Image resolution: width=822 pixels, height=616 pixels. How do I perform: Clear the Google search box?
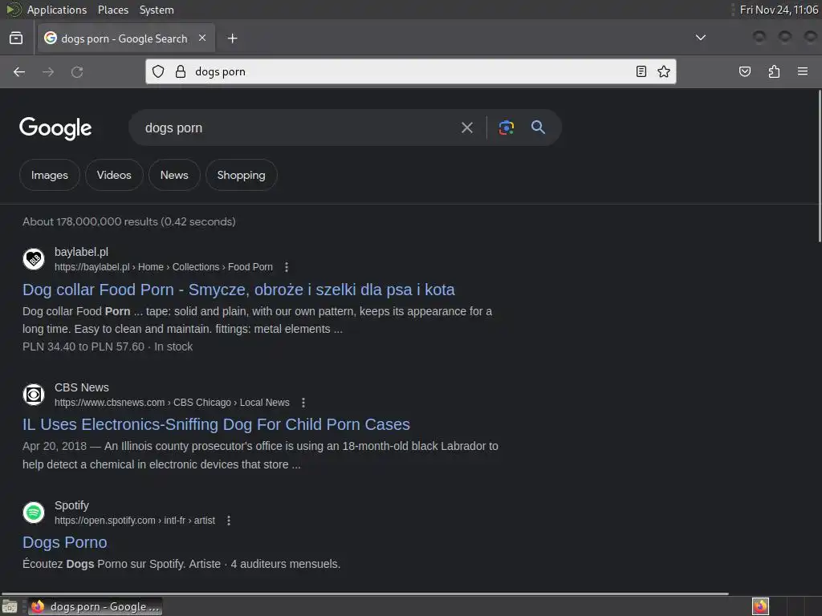(x=466, y=128)
